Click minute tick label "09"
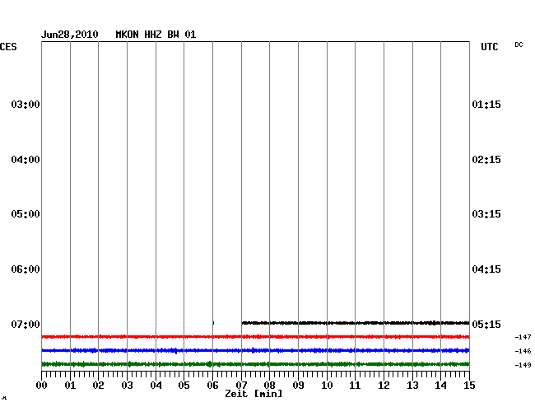Image resolution: width=535 pixels, height=407 pixels. pos(298,386)
